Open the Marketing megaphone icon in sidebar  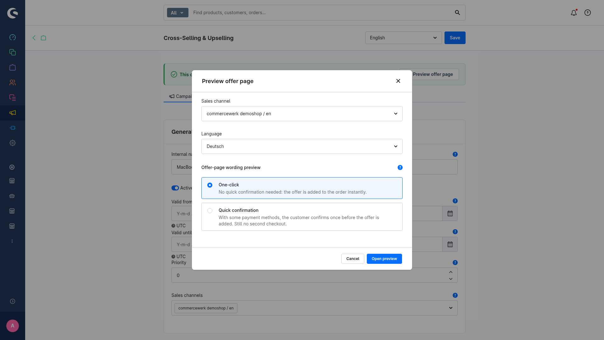point(13,113)
